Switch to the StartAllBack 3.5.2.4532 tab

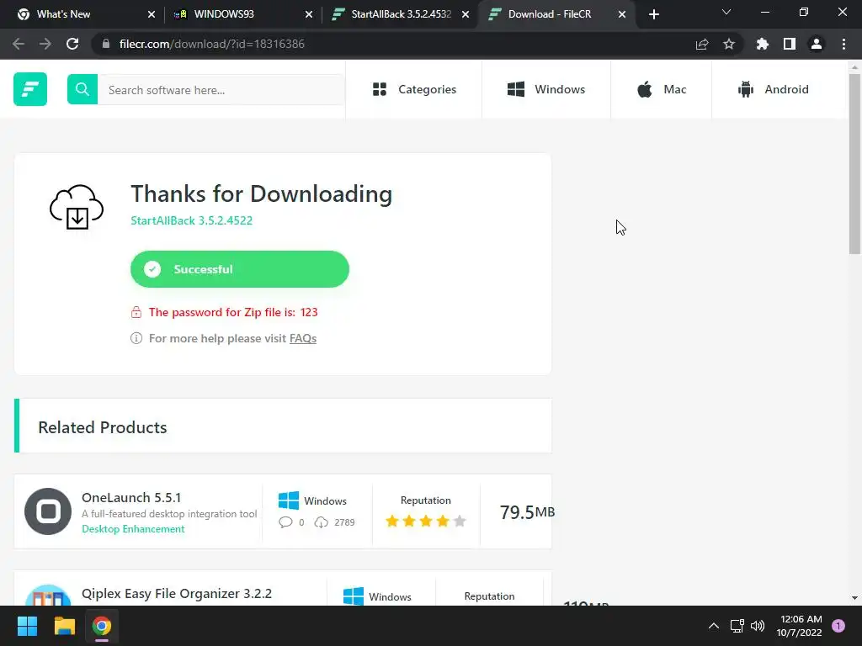pos(401,14)
